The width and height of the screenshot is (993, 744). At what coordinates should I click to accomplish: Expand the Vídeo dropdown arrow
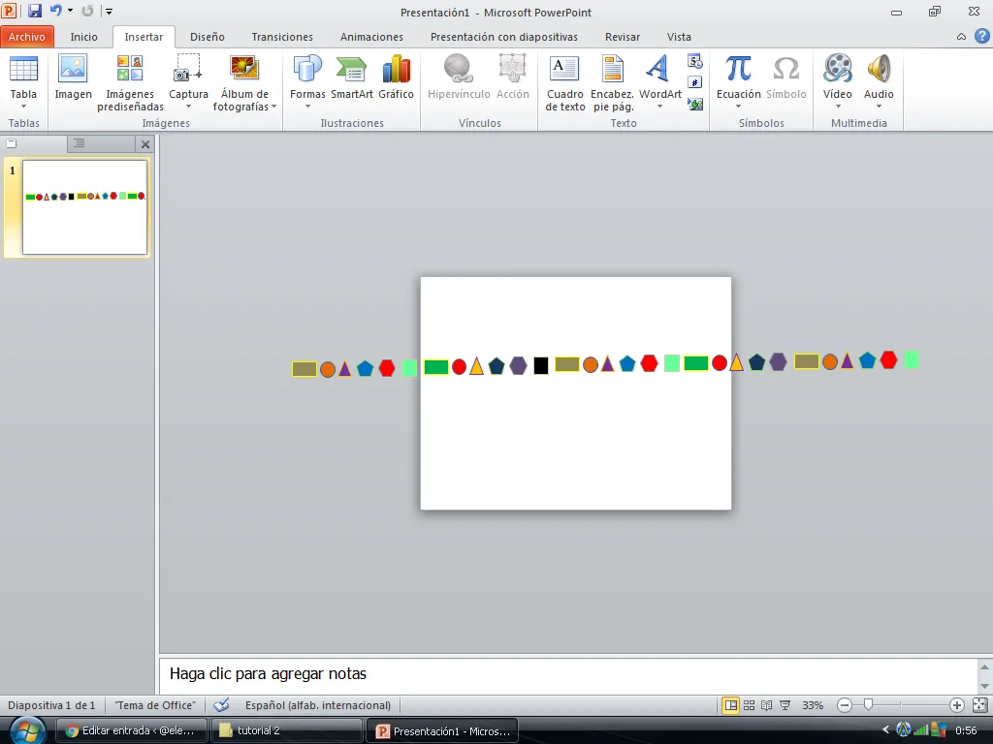click(x=837, y=107)
